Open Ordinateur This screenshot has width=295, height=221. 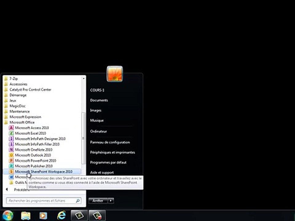click(x=98, y=131)
